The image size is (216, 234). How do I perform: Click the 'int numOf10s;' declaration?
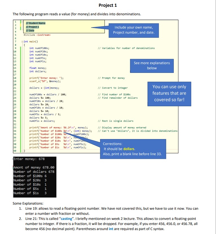coord(38,55)
